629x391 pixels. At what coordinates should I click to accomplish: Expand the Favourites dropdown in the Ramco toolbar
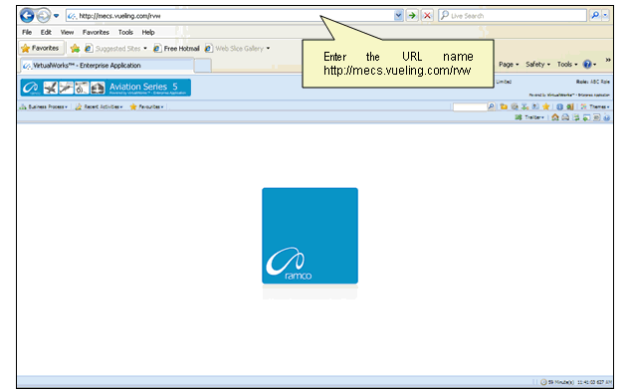tap(146, 106)
